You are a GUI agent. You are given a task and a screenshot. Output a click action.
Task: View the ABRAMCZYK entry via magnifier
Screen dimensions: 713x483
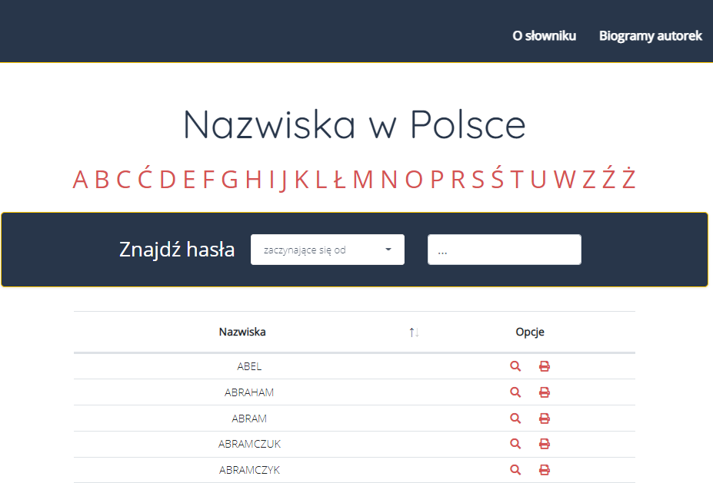pyautogui.click(x=515, y=470)
